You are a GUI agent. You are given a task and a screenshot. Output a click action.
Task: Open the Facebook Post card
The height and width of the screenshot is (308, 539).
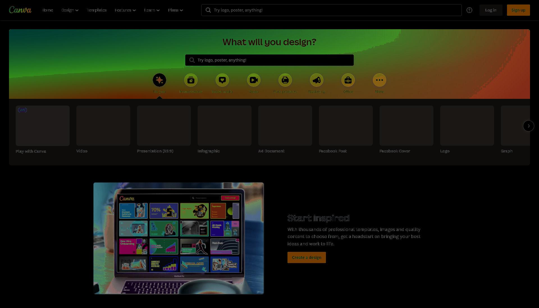[346, 126]
